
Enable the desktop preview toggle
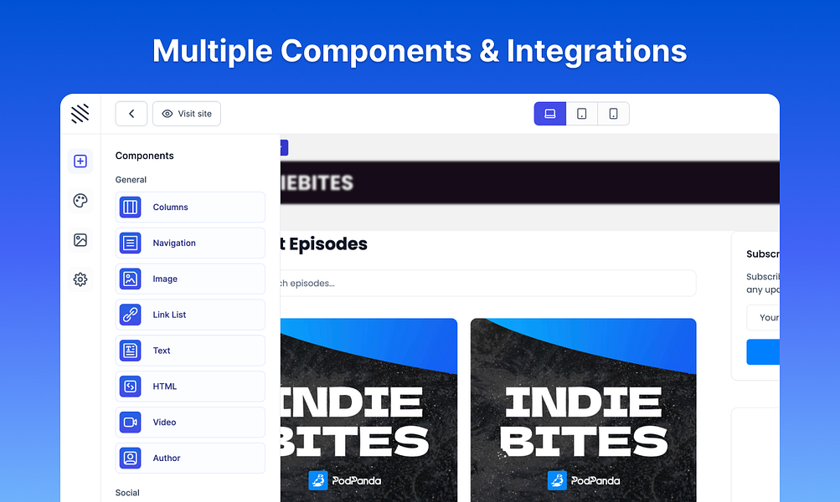coord(549,113)
